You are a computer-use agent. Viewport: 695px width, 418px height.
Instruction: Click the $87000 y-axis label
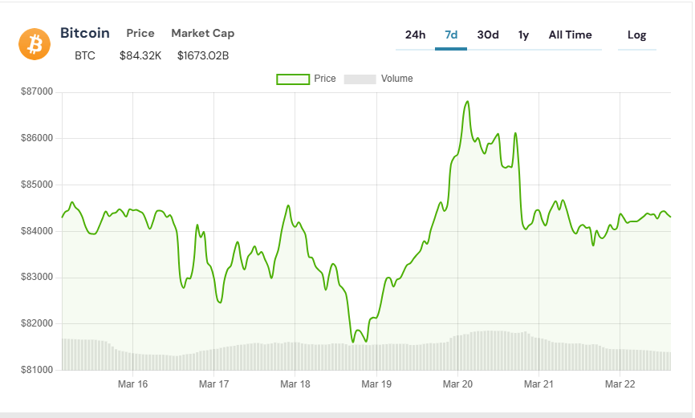point(37,91)
